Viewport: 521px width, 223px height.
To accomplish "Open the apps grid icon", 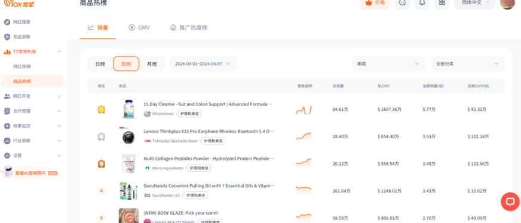I will tap(442, 2).
